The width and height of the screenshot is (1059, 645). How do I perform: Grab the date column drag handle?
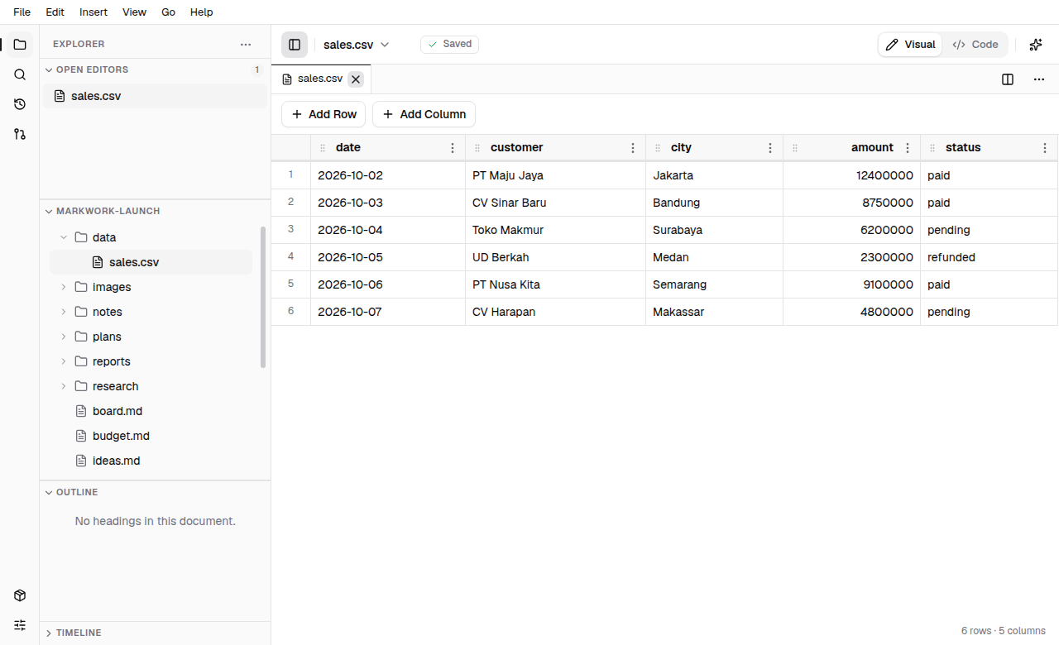tap(323, 148)
